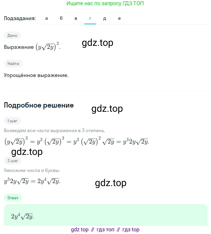The image size is (211, 234).
Task: Click the green Ответ badge
Action: point(13,198)
